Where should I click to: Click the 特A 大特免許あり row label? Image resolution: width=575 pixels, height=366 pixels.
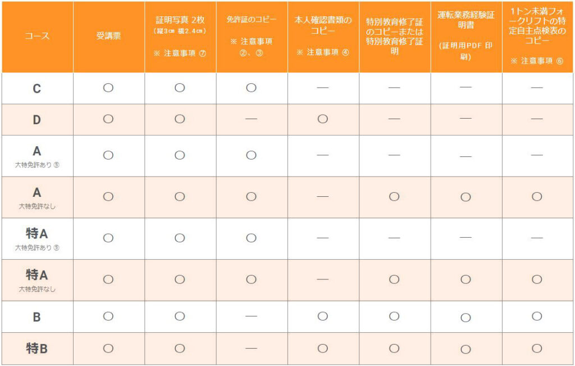pos(37,239)
